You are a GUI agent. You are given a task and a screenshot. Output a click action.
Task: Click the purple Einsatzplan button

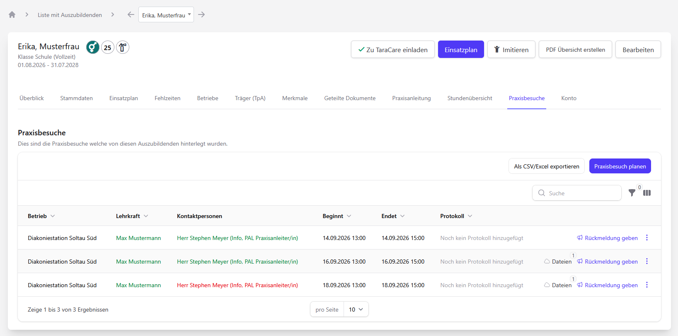pyautogui.click(x=461, y=49)
